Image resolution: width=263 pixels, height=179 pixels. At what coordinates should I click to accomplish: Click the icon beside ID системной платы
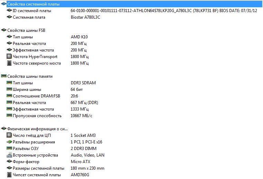click(x=9, y=11)
